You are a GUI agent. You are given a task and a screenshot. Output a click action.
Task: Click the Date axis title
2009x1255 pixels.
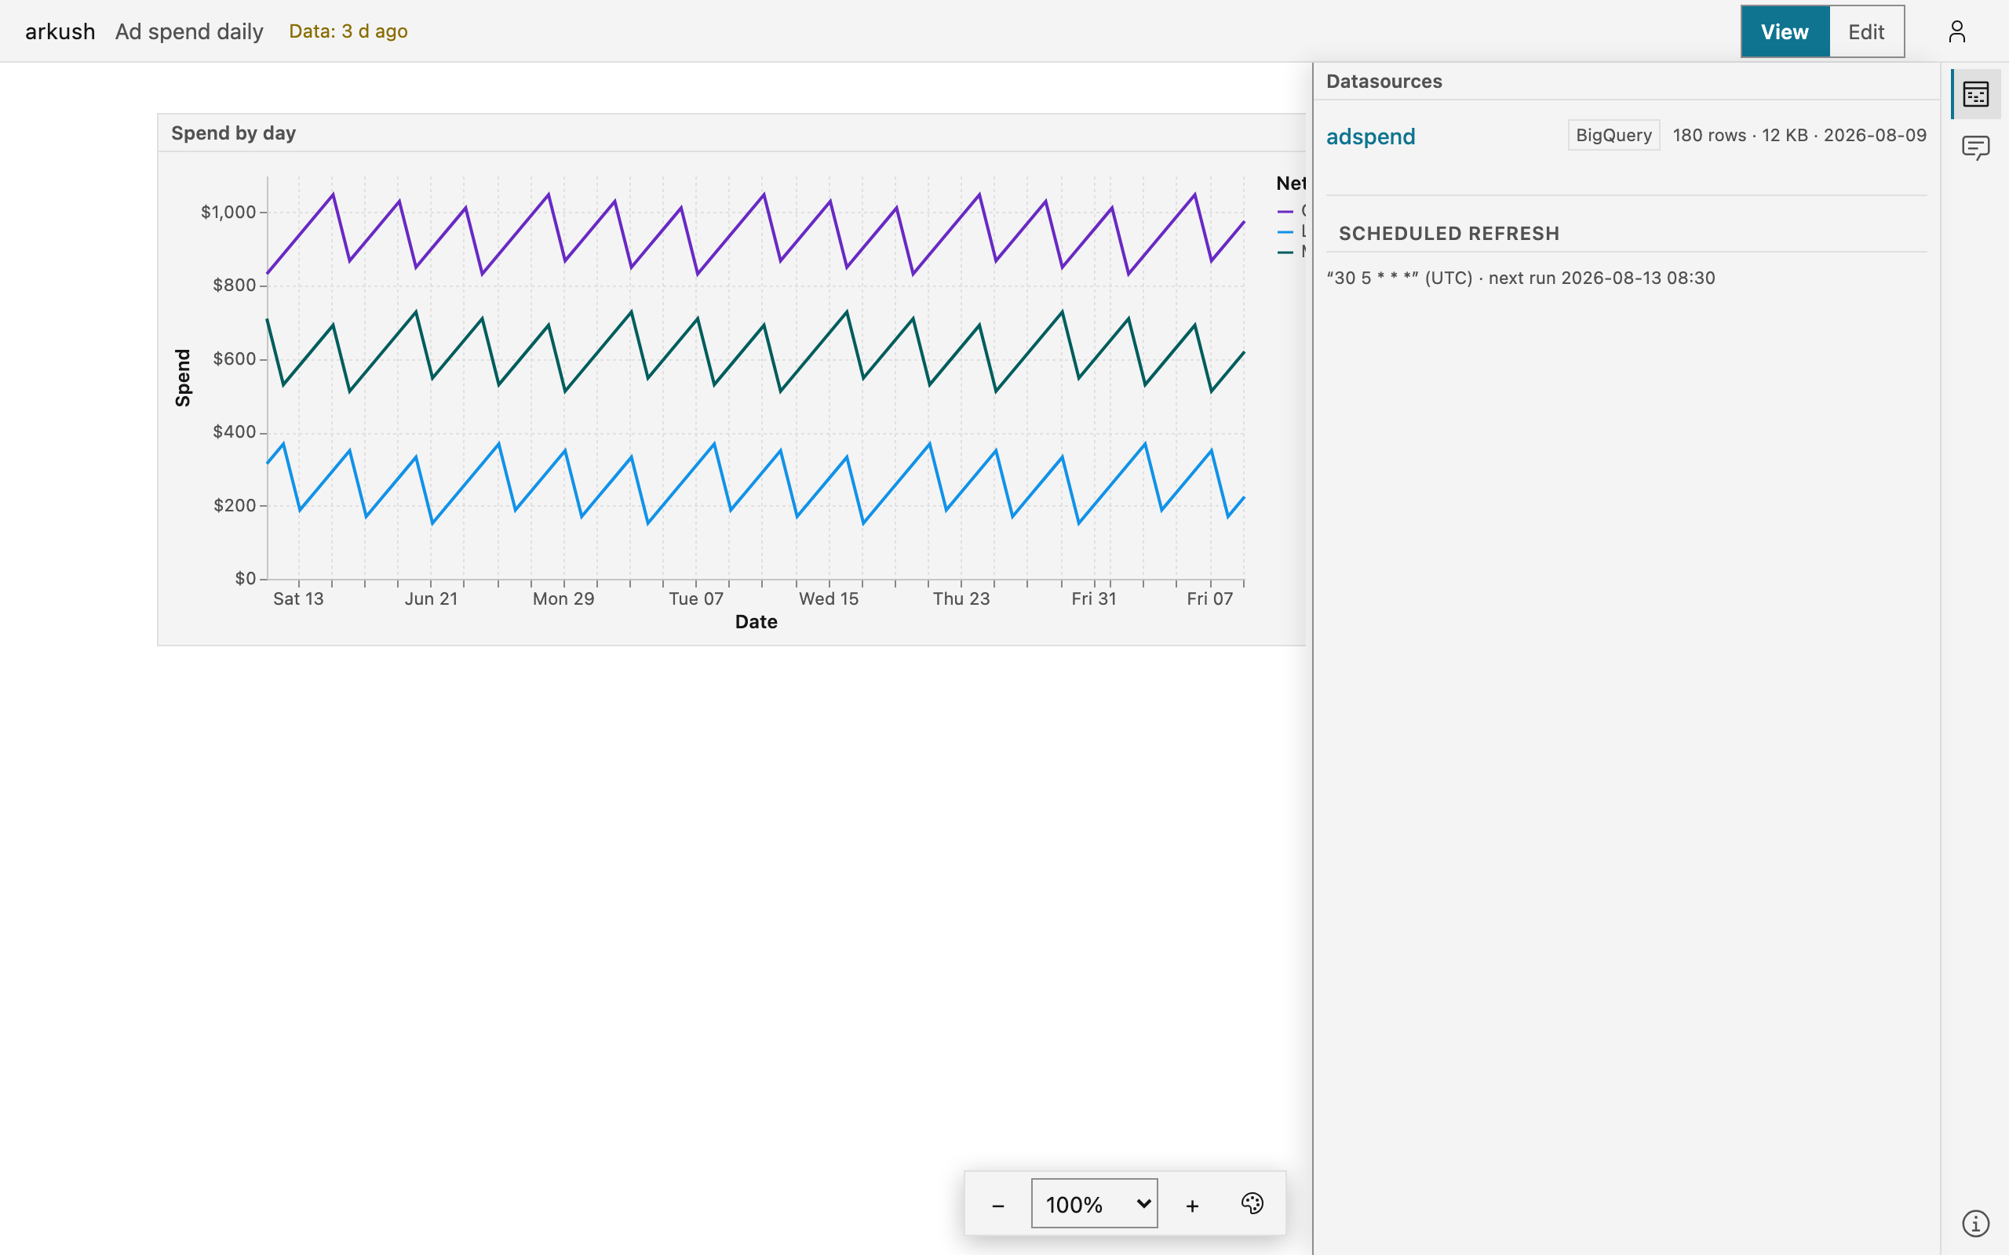pyautogui.click(x=756, y=622)
